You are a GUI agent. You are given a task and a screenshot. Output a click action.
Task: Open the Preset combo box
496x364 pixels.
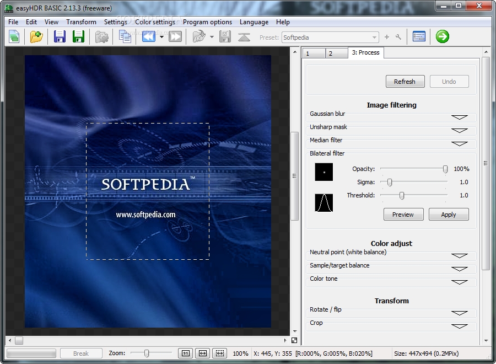(x=330, y=38)
